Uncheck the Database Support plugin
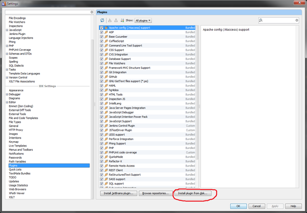 click(102, 59)
